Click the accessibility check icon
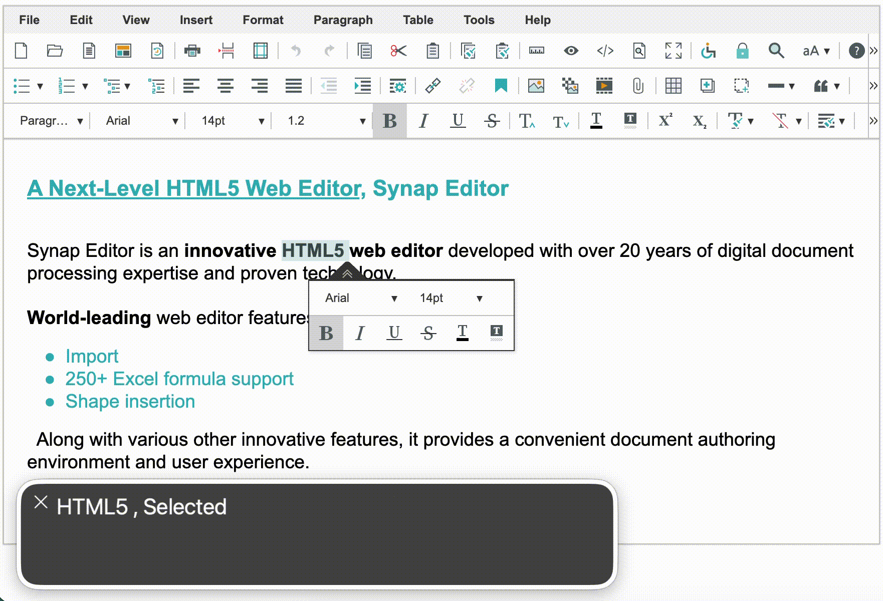The image size is (883, 601). 708,51
